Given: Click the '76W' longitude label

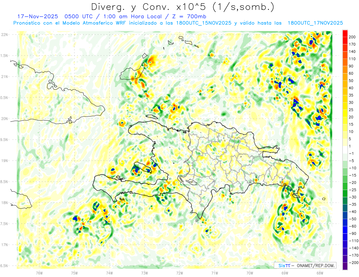Looking at the screenshot, I should (x=39, y=273).
